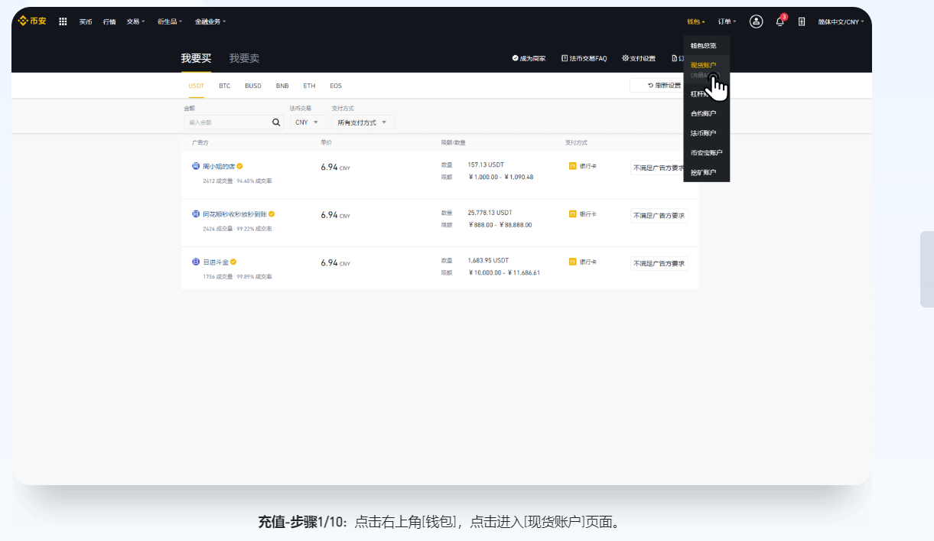Open the notification bell icon

coord(779,21)
